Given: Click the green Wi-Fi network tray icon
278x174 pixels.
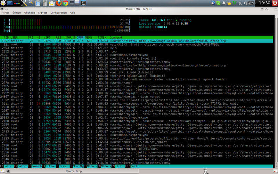Looking at the screenshot, I should [235, 3].
